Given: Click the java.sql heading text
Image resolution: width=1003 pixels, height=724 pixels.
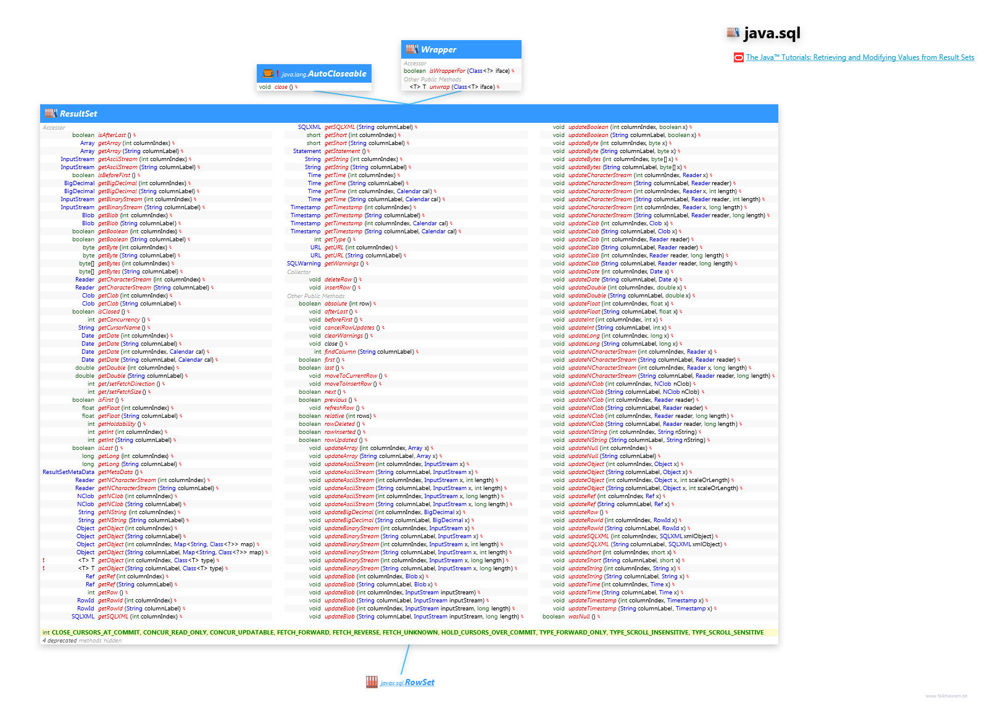Looking at the screenshot, I should [772, 33].
